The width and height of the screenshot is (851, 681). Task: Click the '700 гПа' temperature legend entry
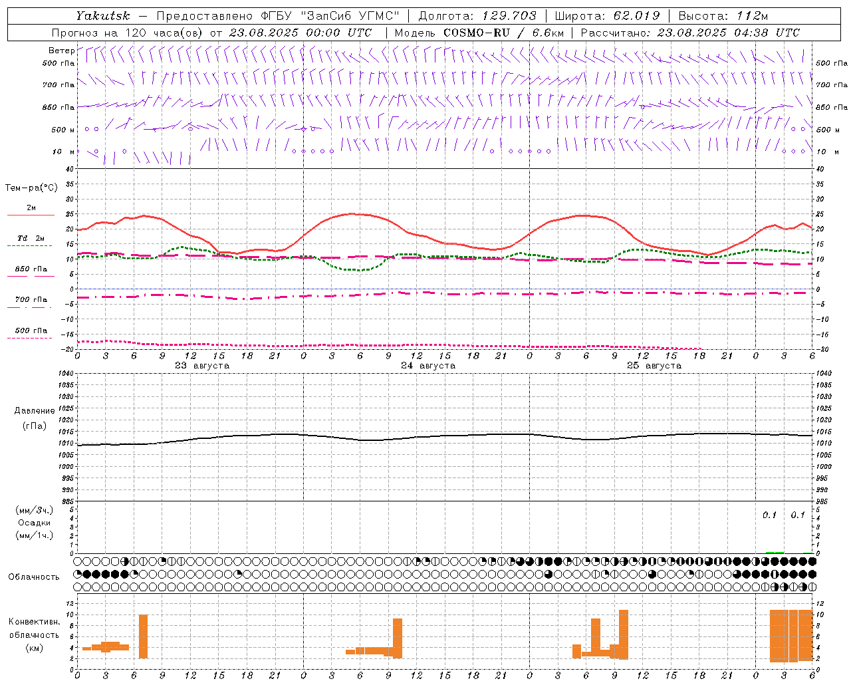(31, 299)
